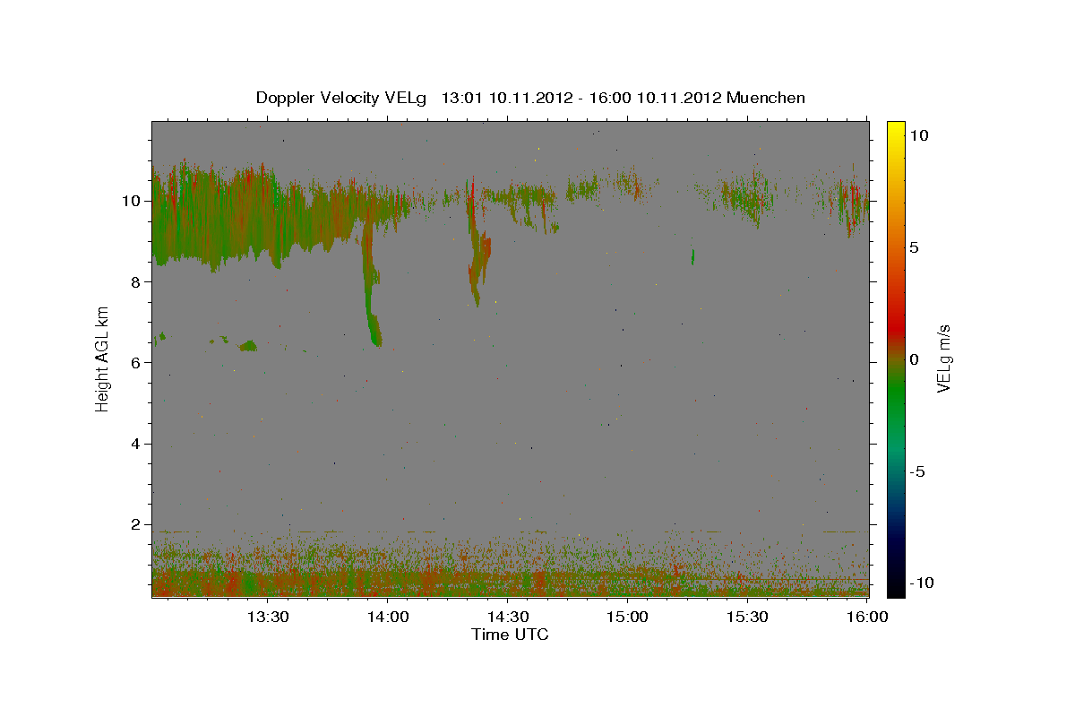
Task: Click the colorbar tick label -10
Action: 921,583
